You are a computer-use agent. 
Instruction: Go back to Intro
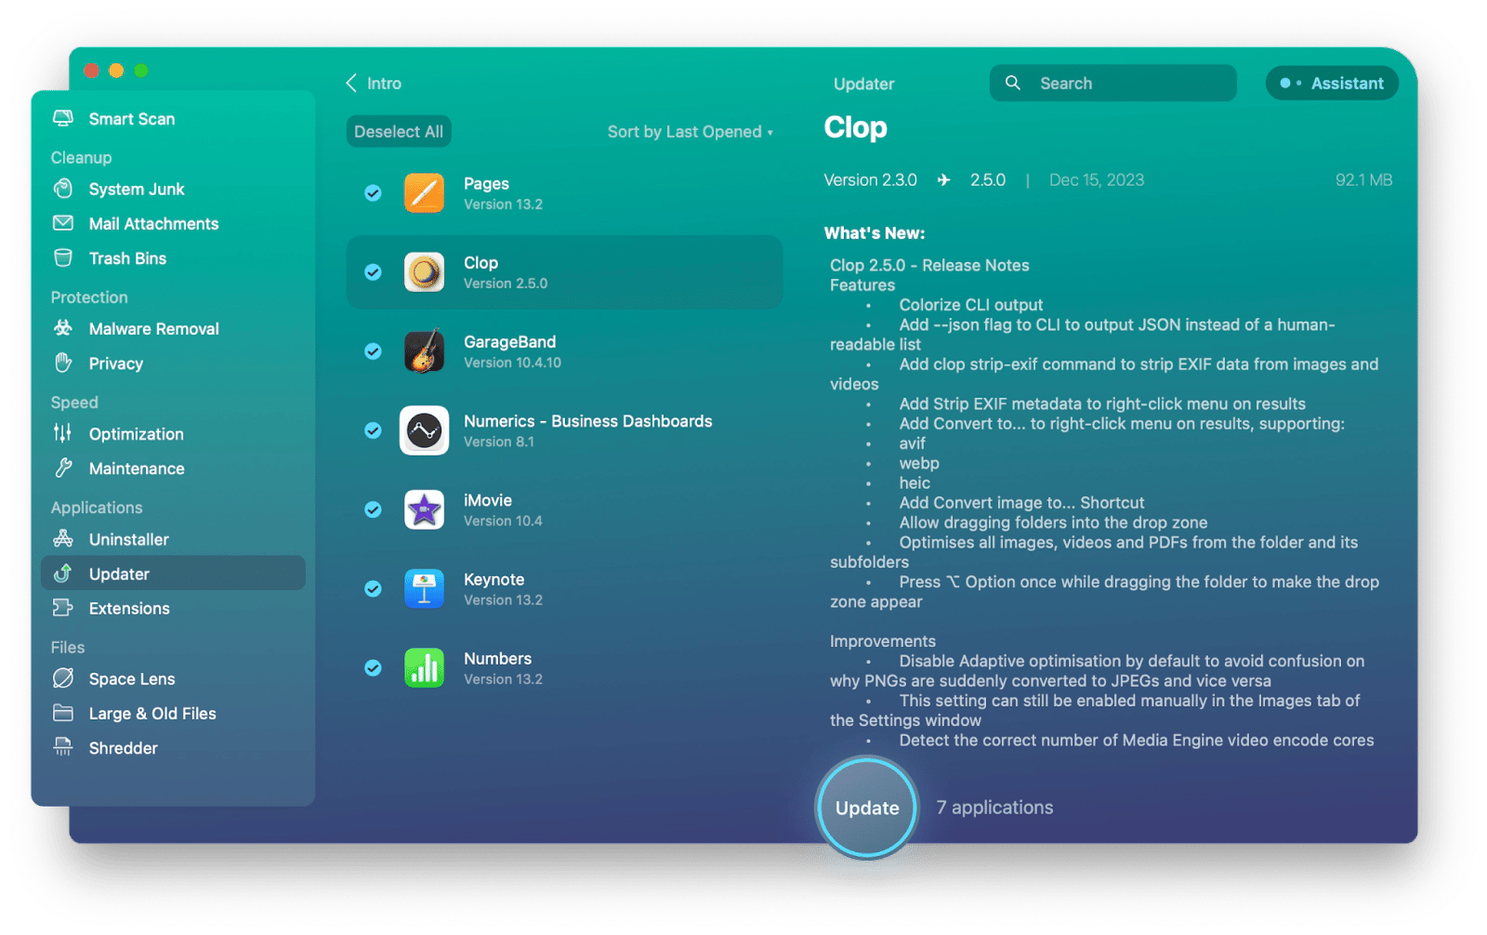point(374,84)
